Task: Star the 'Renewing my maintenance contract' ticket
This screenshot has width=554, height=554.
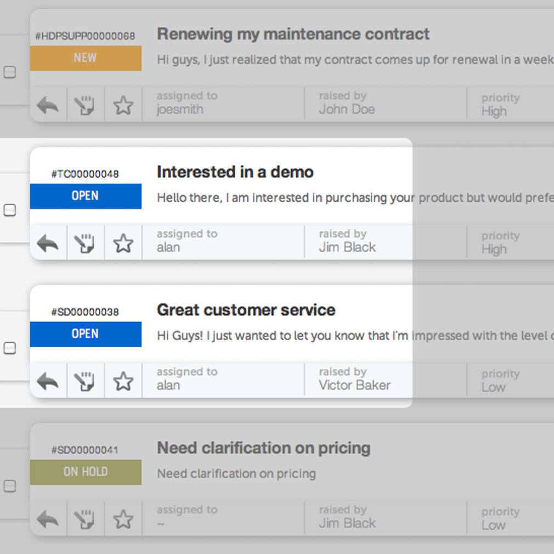Action: coord(123,105)
